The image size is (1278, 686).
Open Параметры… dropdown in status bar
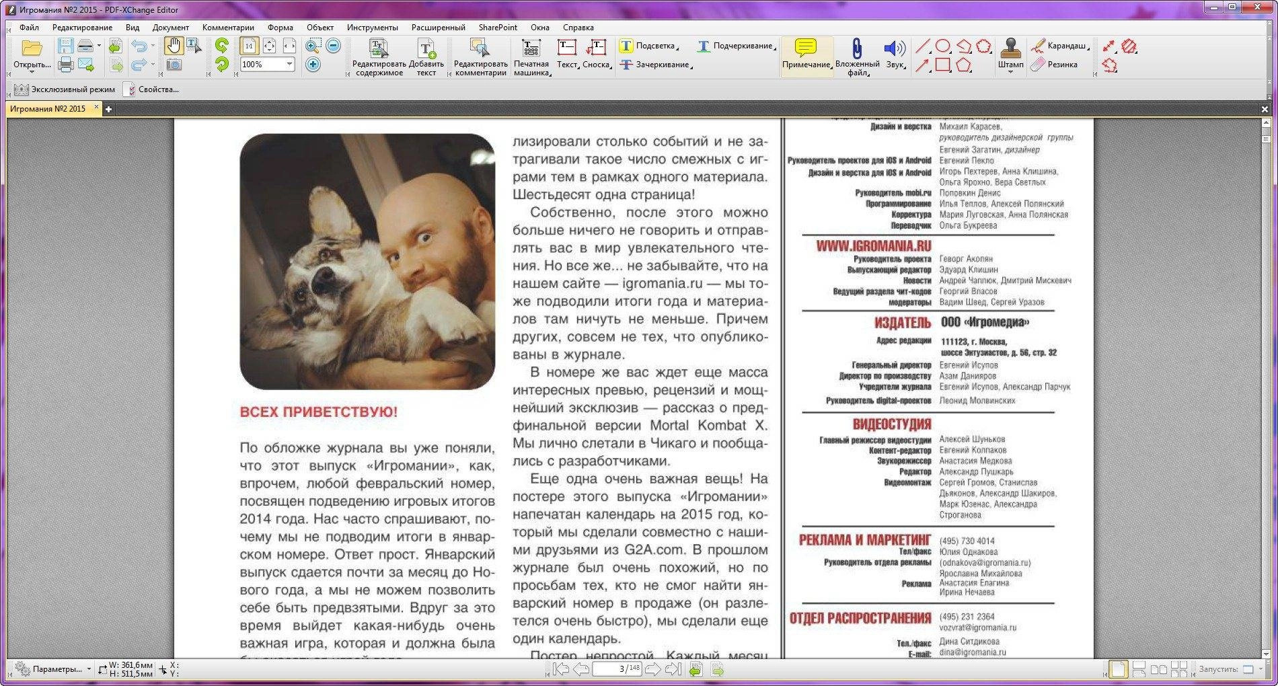(x=53, y=669)
